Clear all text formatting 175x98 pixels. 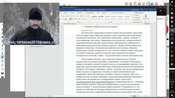click(67, 16)
